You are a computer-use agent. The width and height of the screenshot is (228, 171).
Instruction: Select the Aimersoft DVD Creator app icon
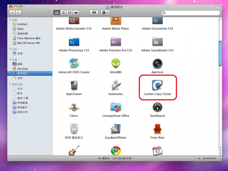click(74, 63)
